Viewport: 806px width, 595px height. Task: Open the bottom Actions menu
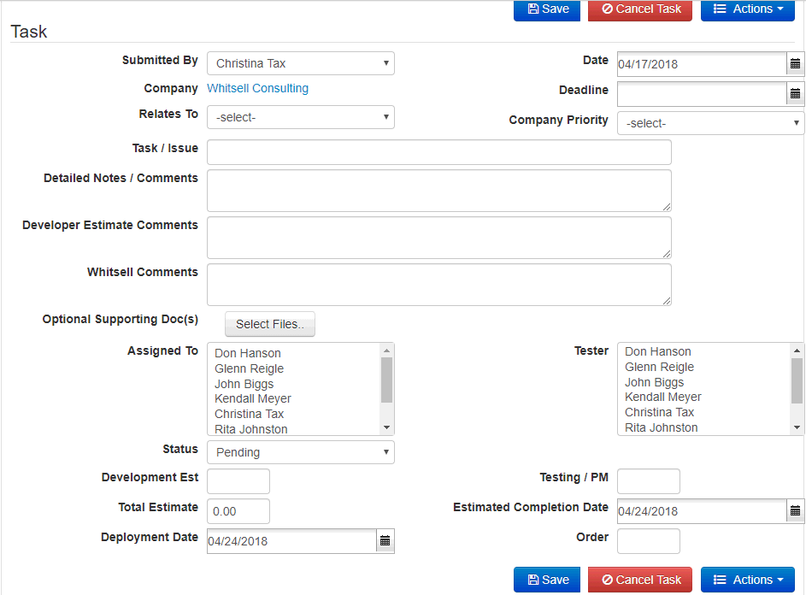[747, 580]
